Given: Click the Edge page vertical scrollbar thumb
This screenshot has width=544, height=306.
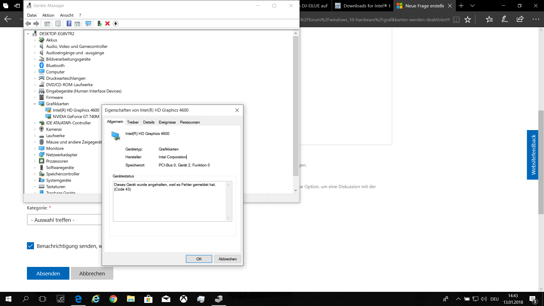Looking at the screenshot, I should 541,162.
